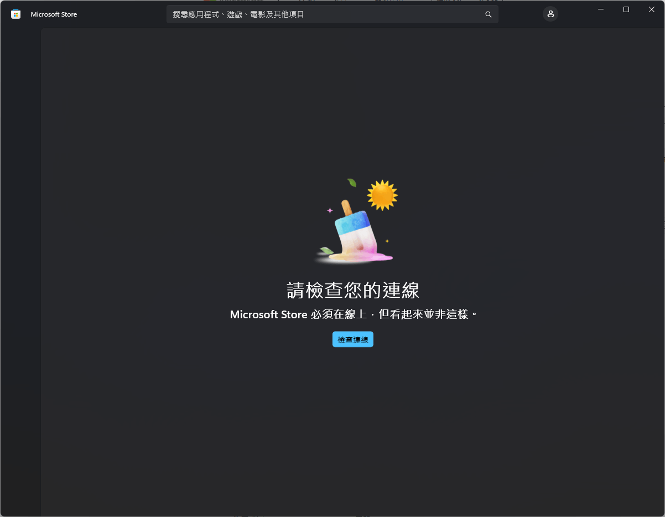Click the 請檢查您的連線 heading
The width and height of the screenshot is (665, 517).
tap(353, 290)
